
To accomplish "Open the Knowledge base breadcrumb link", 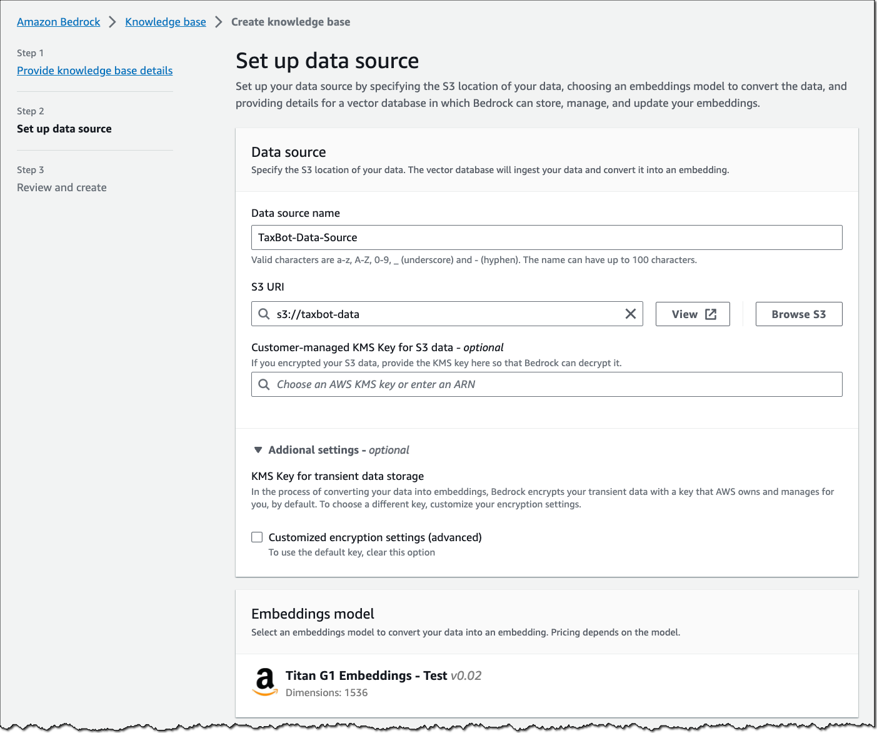I will point(165,21).
